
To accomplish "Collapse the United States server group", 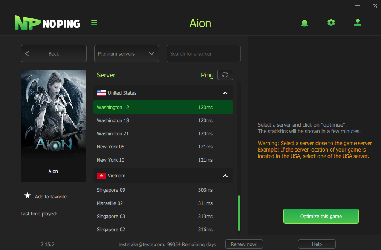I will click(x=225, y=93).
